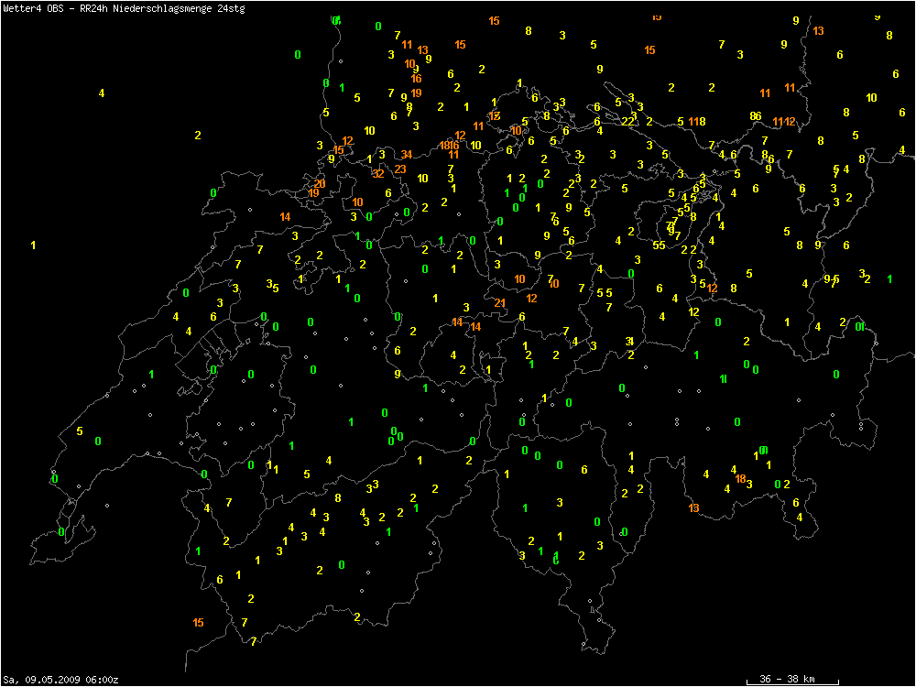Select the orange 34 precipitation value
916x687 pixels.
point(407,154)
